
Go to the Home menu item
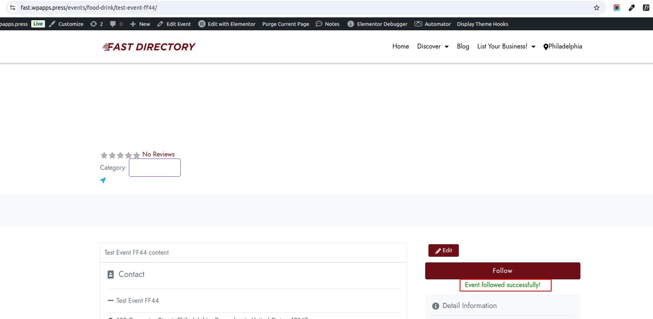pos(400,46)
